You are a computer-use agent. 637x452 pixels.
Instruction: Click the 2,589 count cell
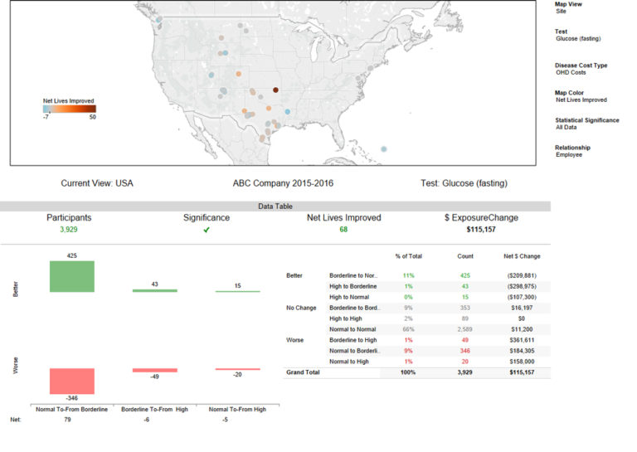point(465,329)
